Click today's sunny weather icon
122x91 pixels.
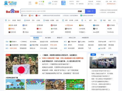pos(36,3)
